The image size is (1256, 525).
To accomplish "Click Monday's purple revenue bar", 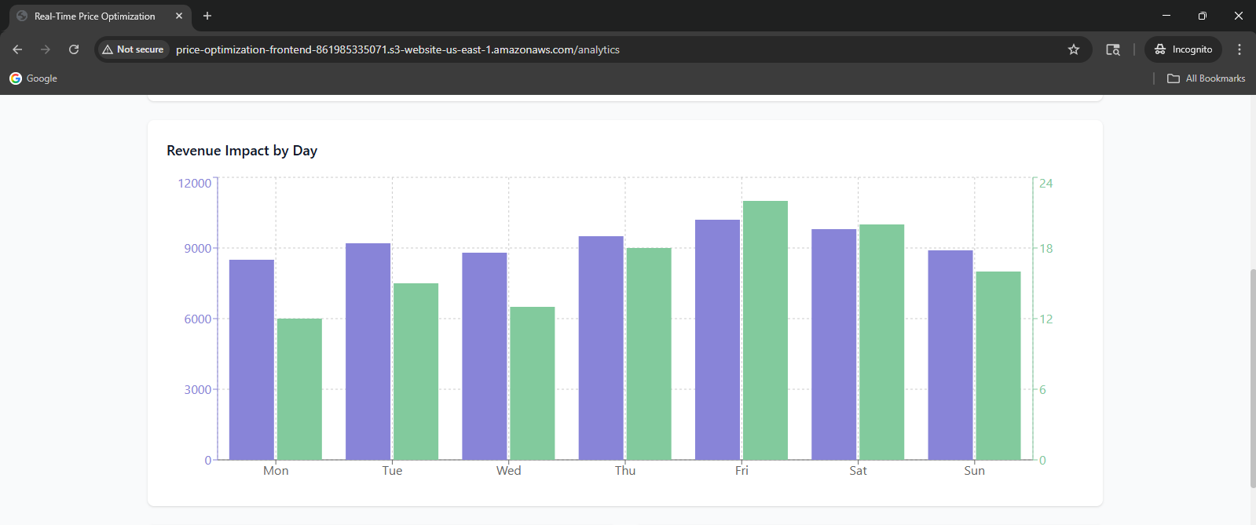I will pyautogui.click(x=251, y=359).
